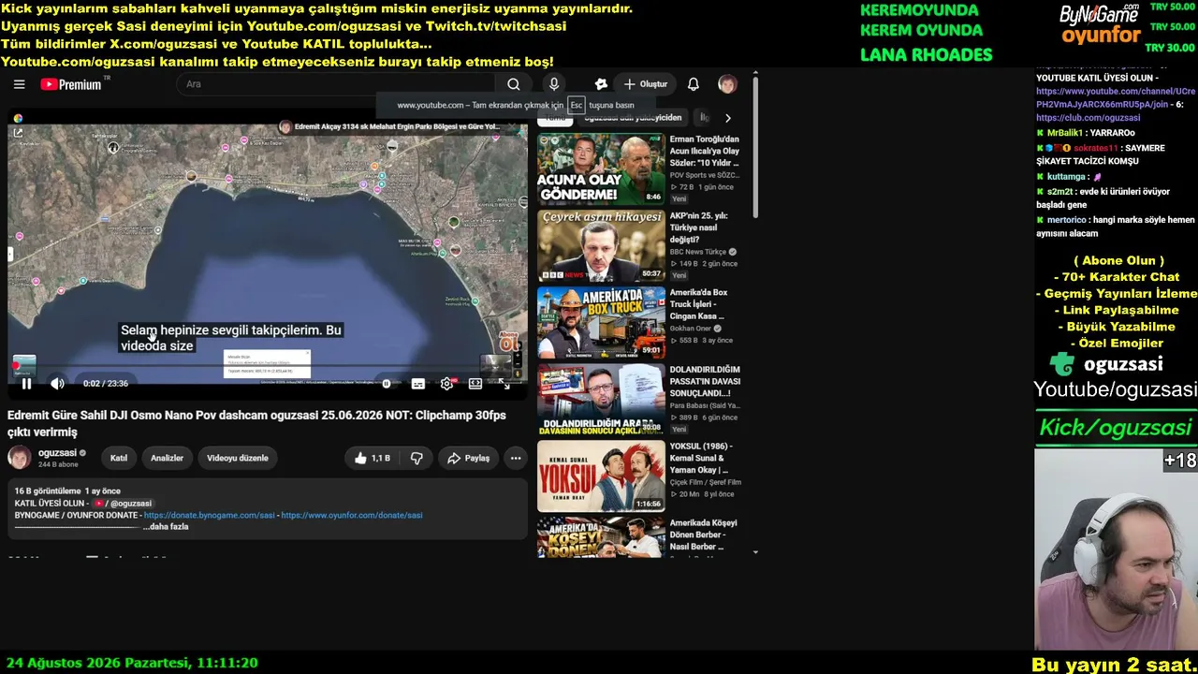Open the club.com/oguzsasi chat link
1198x674 pixels.
point(1088,118)
